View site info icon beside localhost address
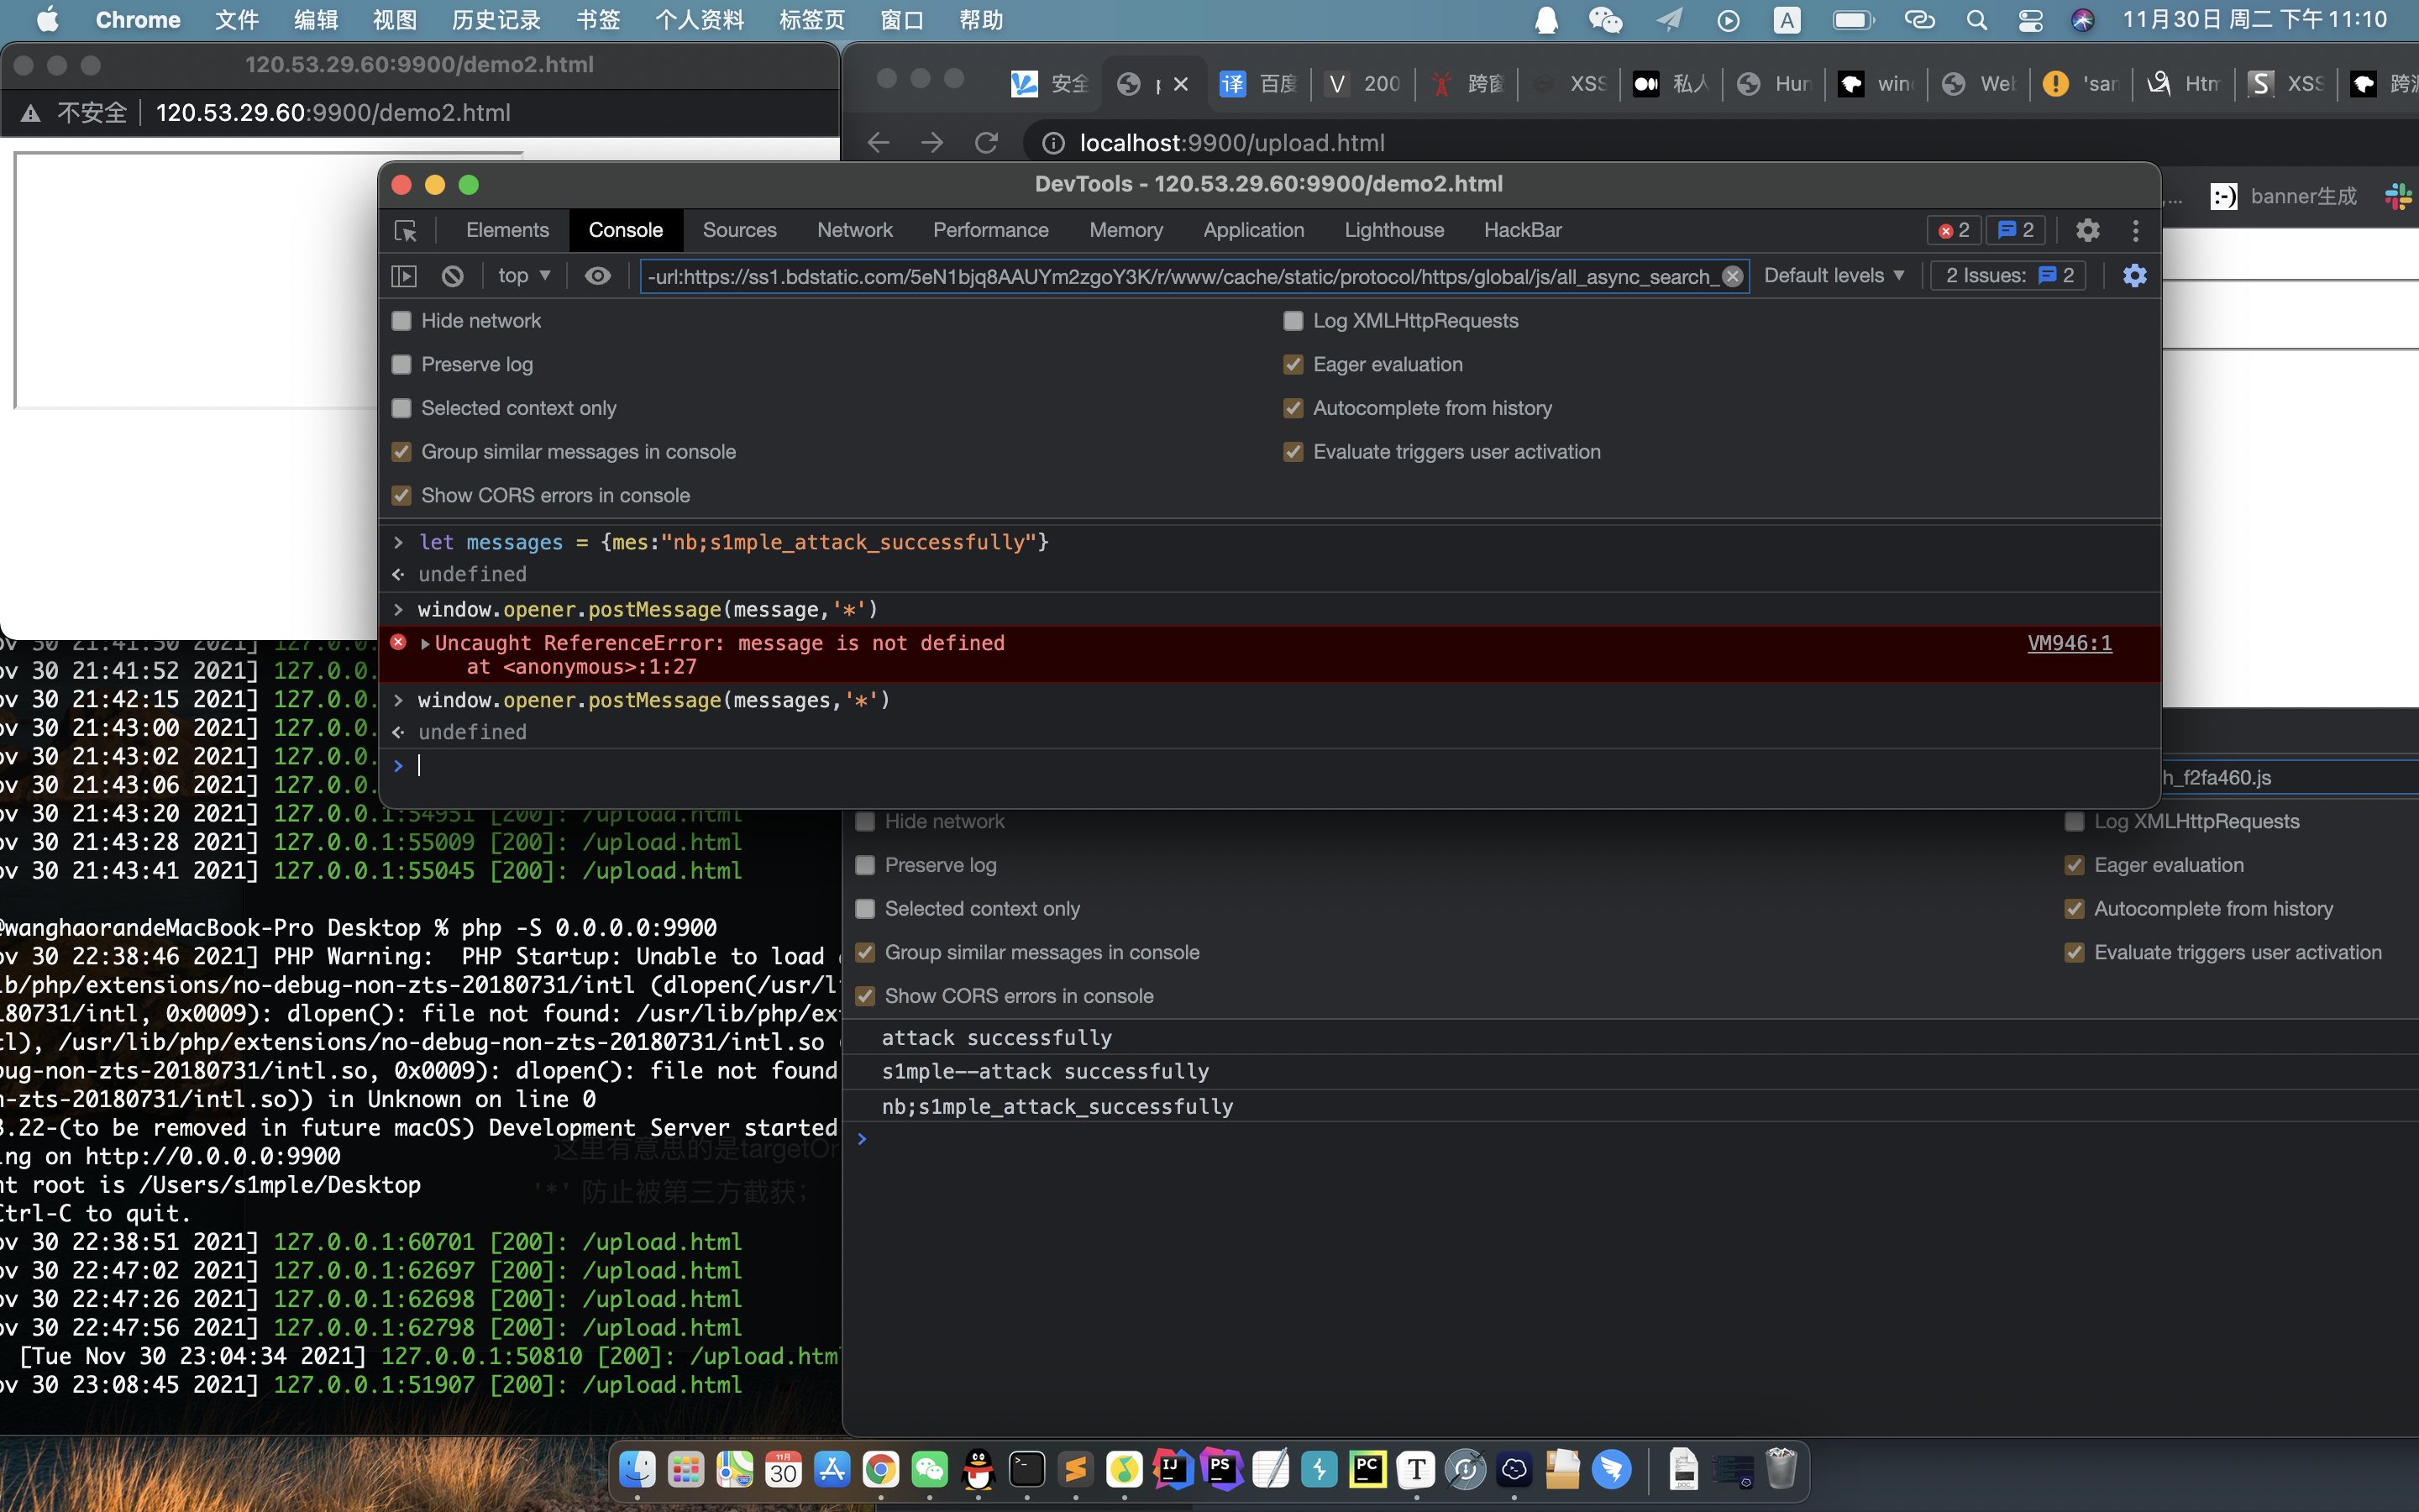The width and height of the screenshot is (2419, 1512). click(x=1053, y=144)
